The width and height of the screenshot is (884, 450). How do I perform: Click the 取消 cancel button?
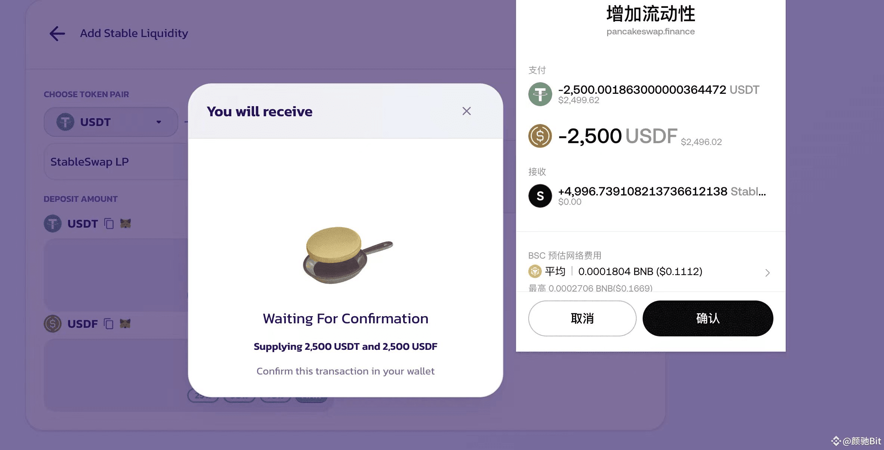[582, 318]
